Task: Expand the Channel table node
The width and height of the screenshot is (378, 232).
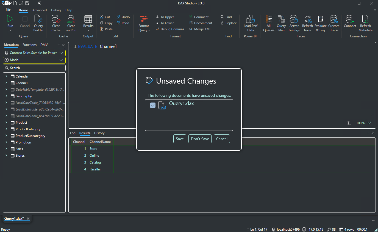Action: tap(6, 83)
